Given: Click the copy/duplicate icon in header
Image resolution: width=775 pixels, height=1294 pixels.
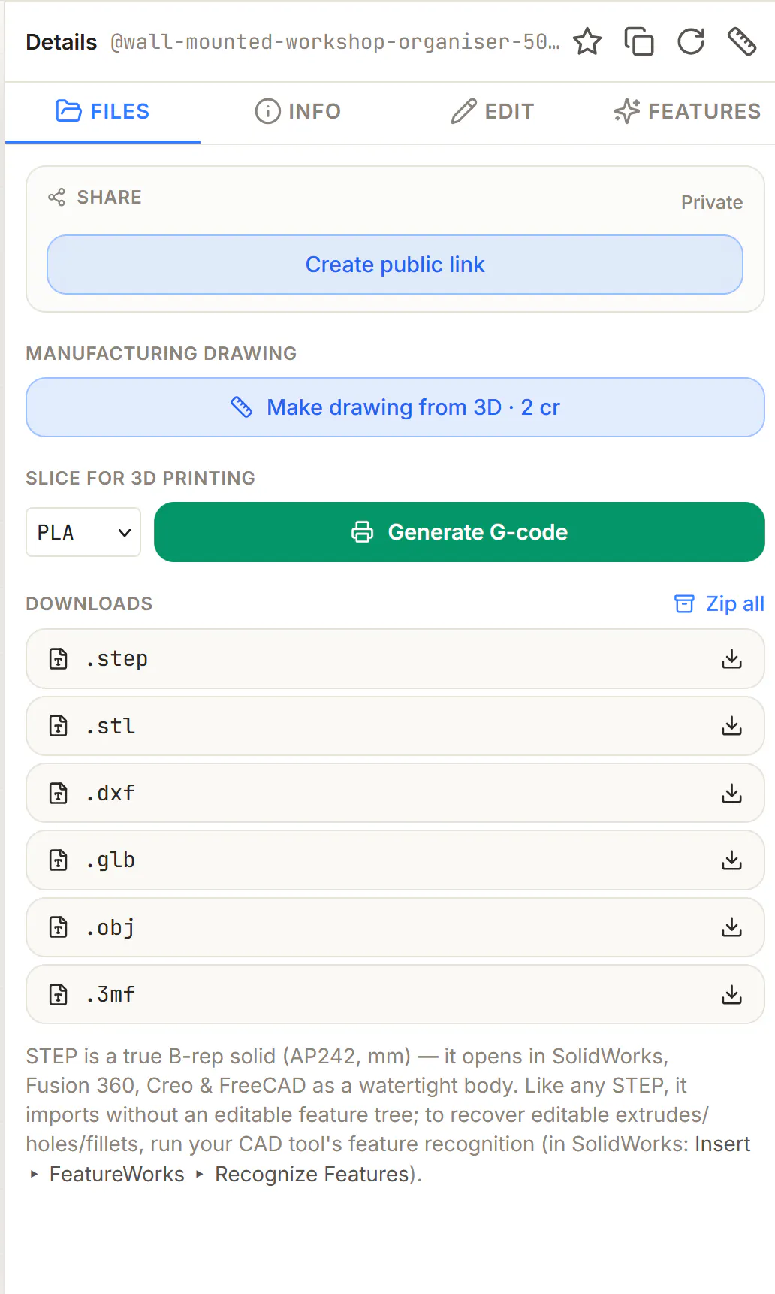Looking at the screenshot, I should [639, 41].
